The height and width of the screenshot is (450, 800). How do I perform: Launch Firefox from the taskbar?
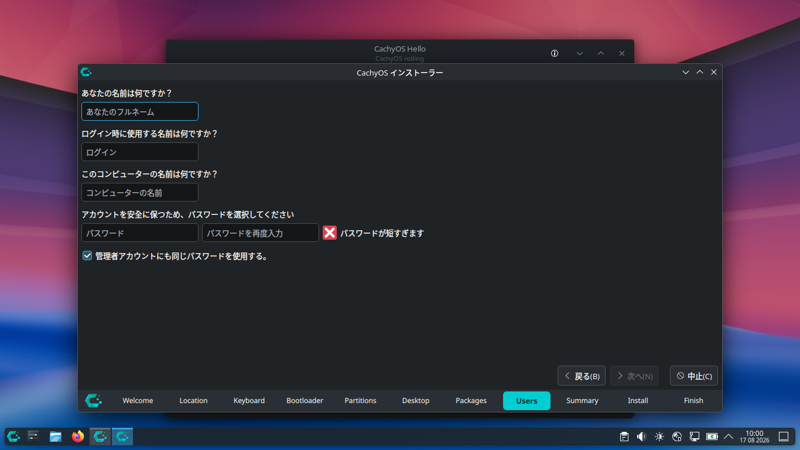click(x=78, y=437)
